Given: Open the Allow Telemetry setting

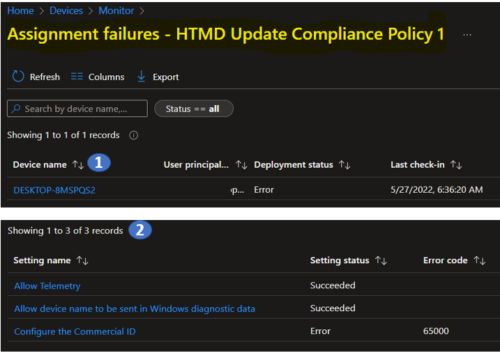Looking at the screenshot, I should (x=47, y=286).
